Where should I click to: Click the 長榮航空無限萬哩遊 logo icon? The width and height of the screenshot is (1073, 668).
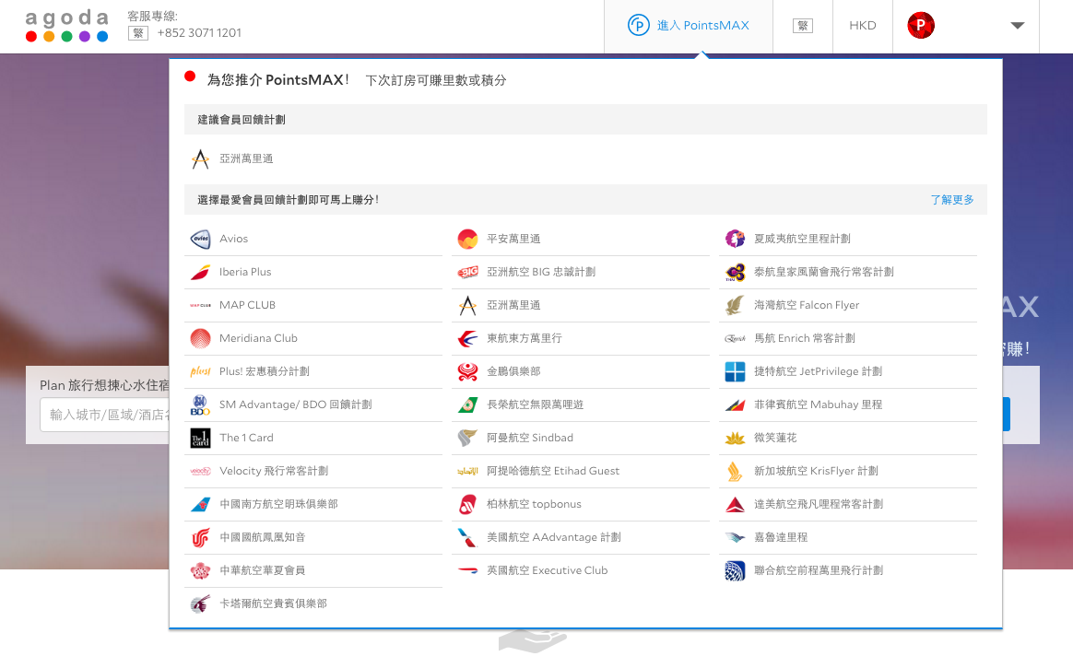468,404
